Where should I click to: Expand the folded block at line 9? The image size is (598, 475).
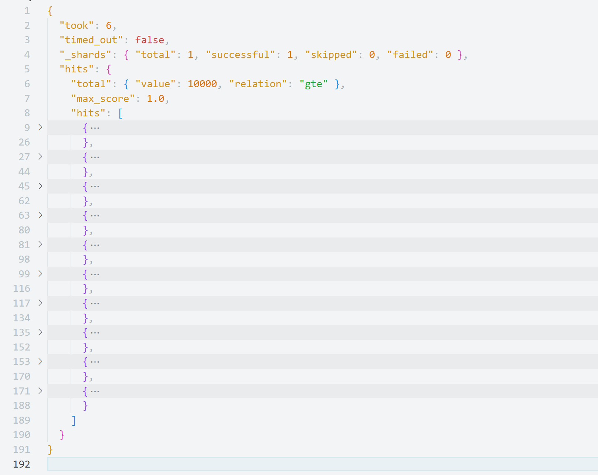40,127
